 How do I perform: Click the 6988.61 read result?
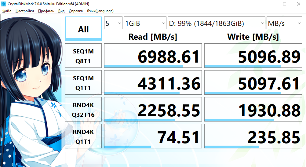(153, 56)
